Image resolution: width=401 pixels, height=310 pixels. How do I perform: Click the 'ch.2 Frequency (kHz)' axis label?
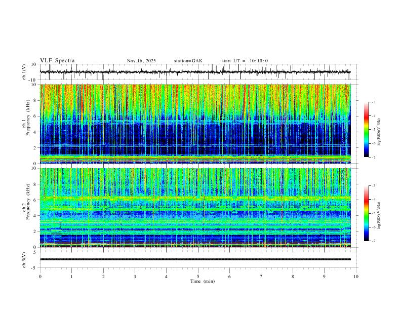click(x=26, y=202)
